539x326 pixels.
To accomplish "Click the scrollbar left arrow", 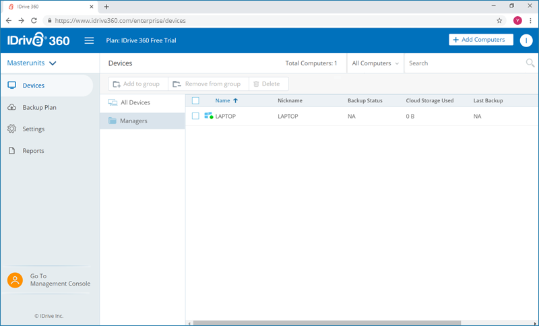I will [x=189, y=323].
